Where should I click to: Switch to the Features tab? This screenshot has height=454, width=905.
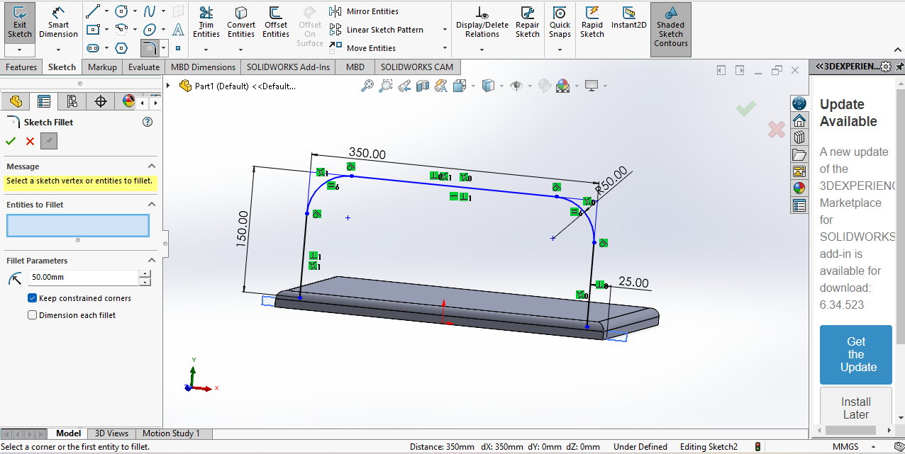point(21,67)
